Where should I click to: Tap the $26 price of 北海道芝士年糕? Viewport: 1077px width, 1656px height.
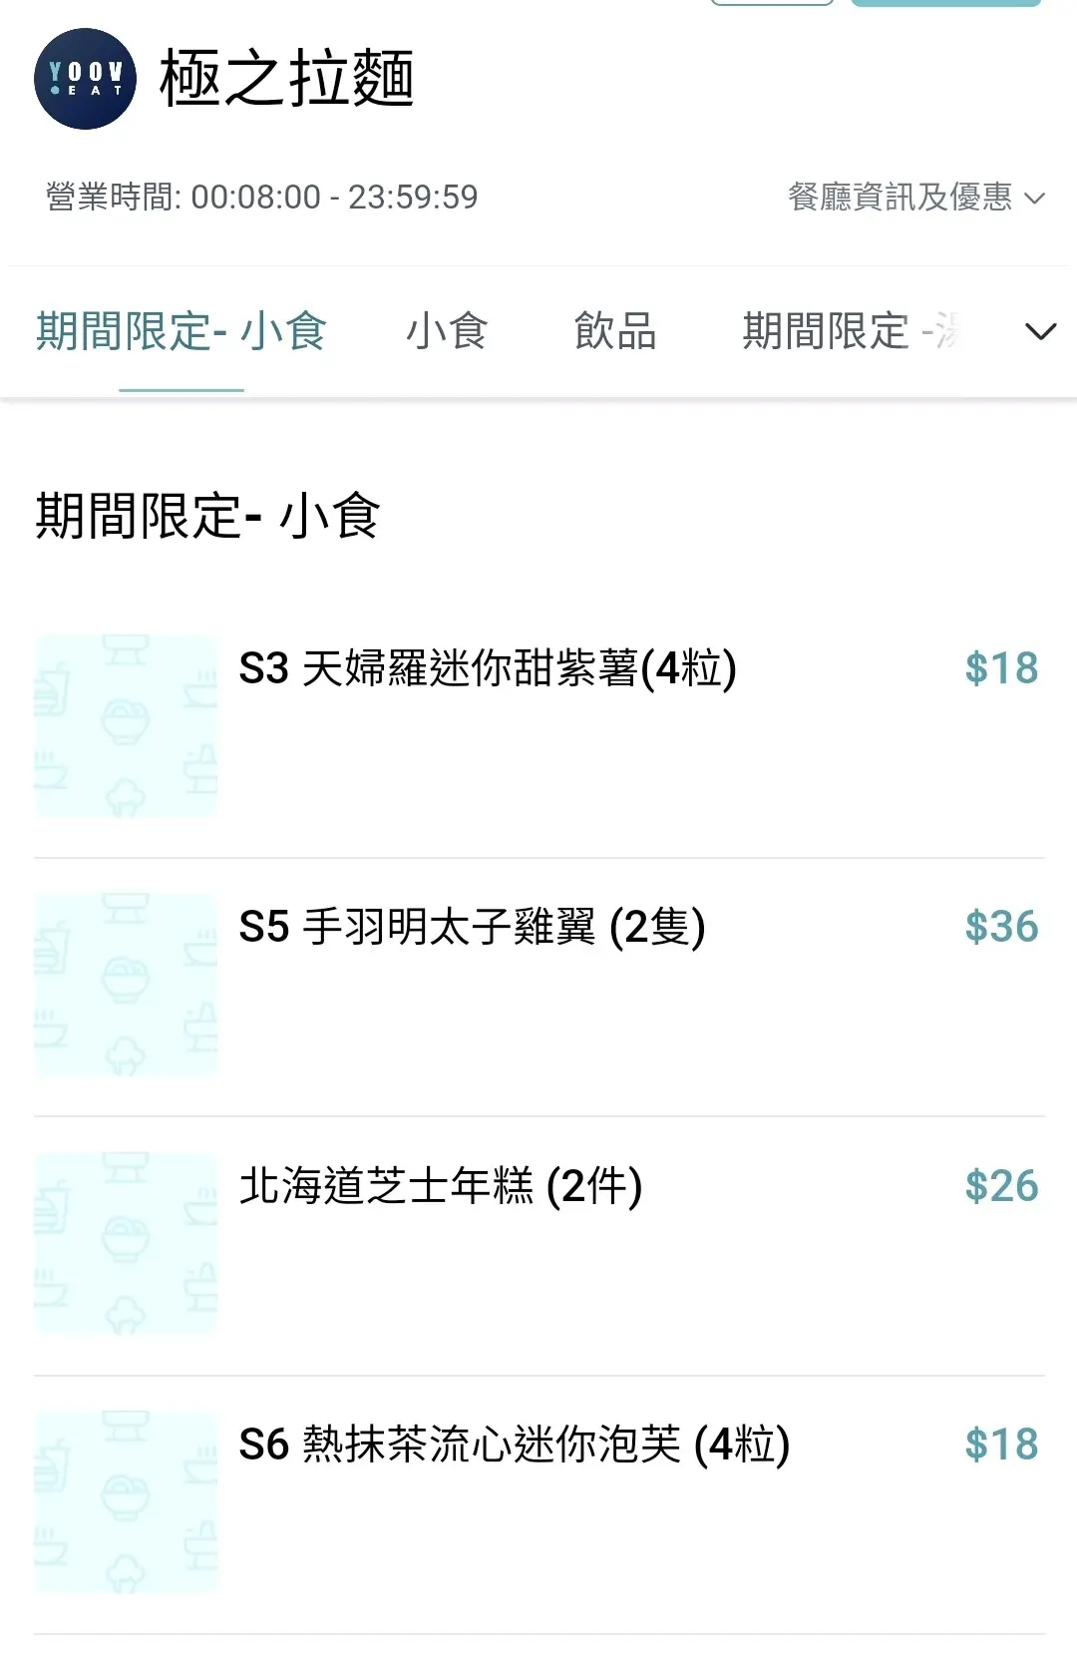(x=1001, y=1186)
